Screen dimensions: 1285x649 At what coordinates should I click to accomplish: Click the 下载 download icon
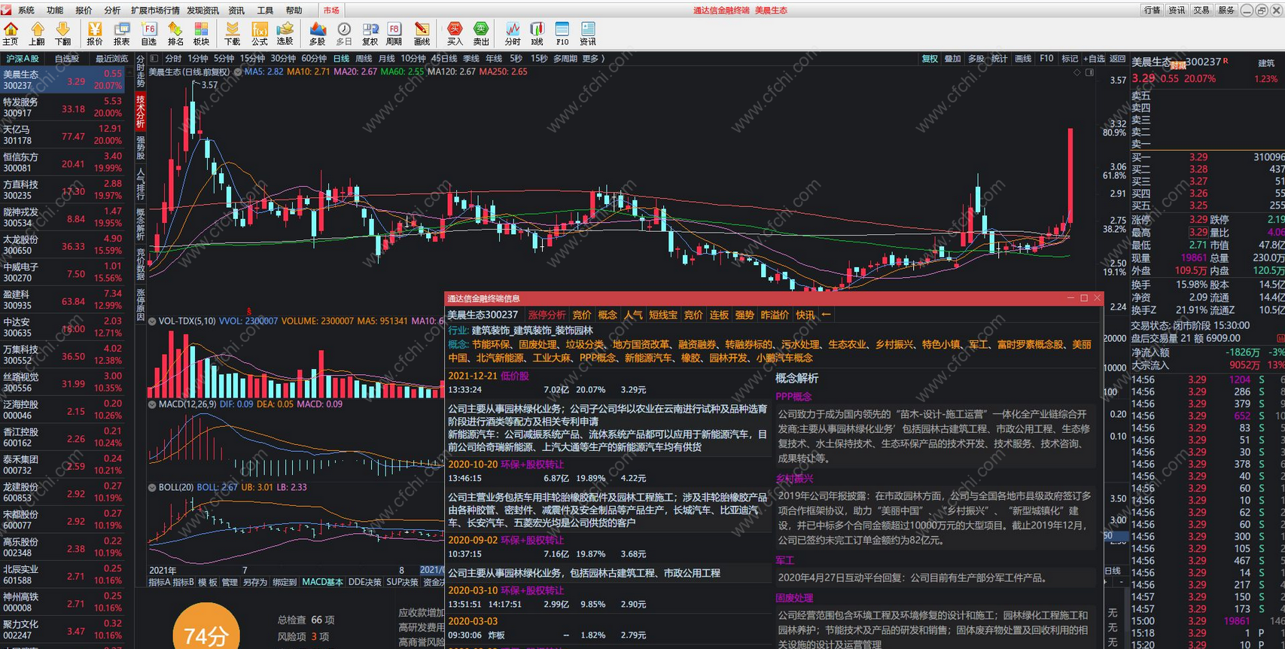[233, 33]
